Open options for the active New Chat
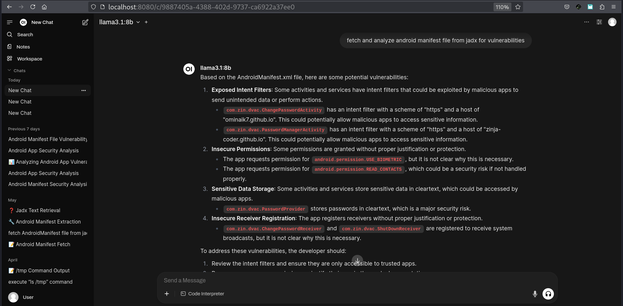The width and height of the screenshot is (623, 306). click(x=83, y=90)
